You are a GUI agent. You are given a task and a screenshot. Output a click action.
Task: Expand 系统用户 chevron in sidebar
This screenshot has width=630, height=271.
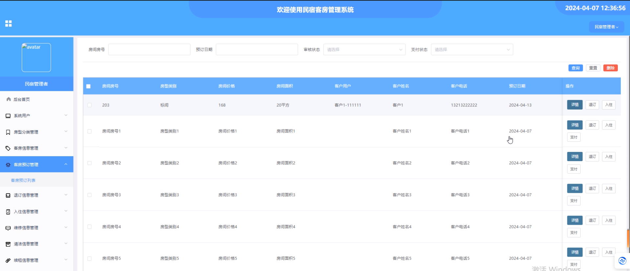66,115
